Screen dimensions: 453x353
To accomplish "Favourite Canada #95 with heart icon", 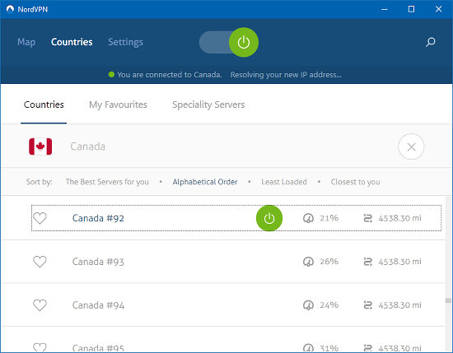I will point(40,347).
